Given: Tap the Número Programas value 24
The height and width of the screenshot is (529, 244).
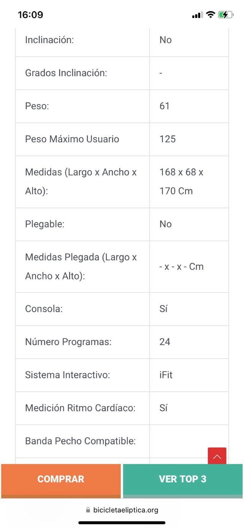Looking at the screenshot, I should coord(165,342).
